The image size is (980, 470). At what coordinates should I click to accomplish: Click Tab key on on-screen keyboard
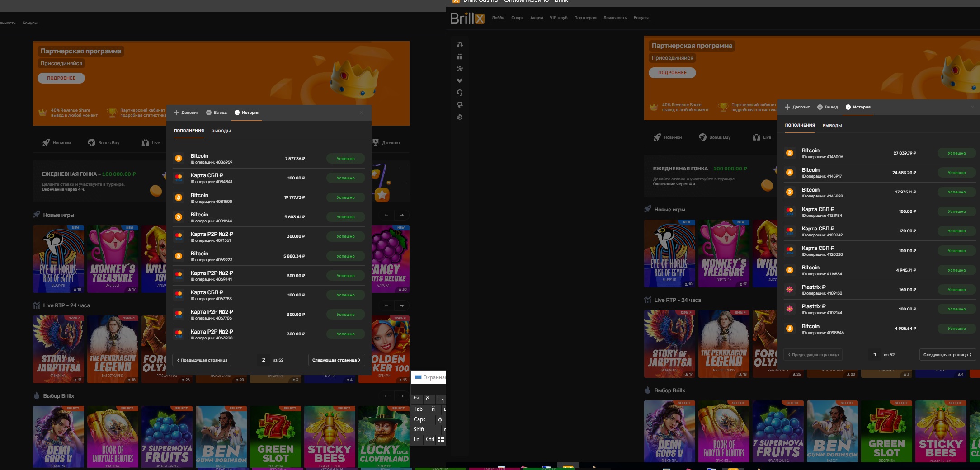click(x=419, y=409)
